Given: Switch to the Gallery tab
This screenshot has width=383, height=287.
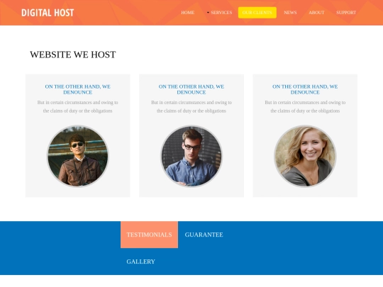Looking at the screenshot, I should 140,261.
